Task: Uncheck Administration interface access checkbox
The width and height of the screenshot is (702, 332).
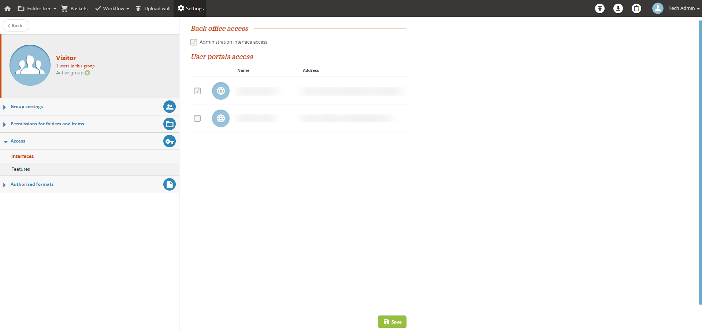Action: point(194,42)
